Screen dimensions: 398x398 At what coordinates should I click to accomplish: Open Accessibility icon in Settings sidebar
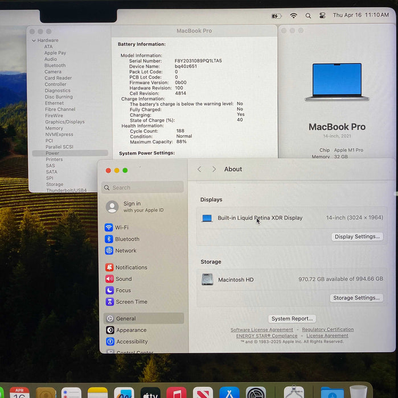pos(110,341)
